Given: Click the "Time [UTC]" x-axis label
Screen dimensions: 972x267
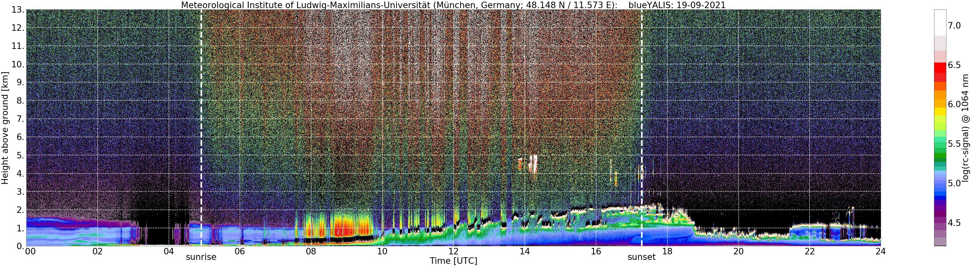Looking at the screenshot, I should [453, 261].
